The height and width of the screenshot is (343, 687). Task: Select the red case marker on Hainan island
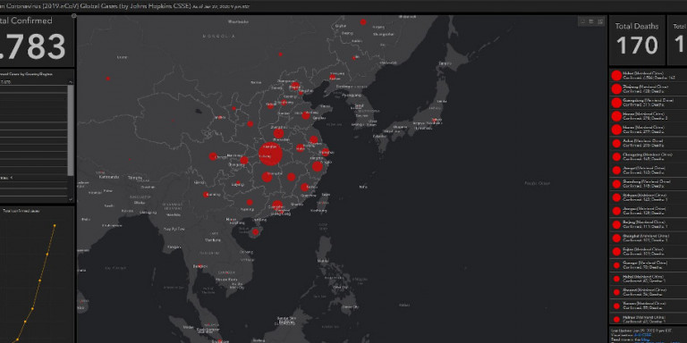pos(256,232)
